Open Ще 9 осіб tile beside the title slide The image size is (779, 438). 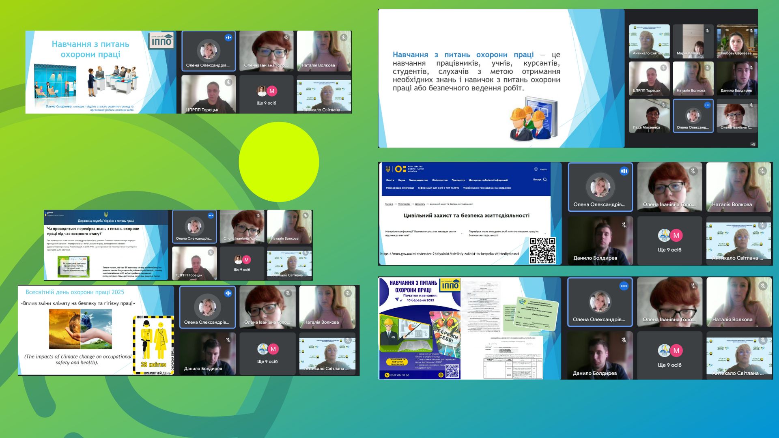tap(266, 94)
